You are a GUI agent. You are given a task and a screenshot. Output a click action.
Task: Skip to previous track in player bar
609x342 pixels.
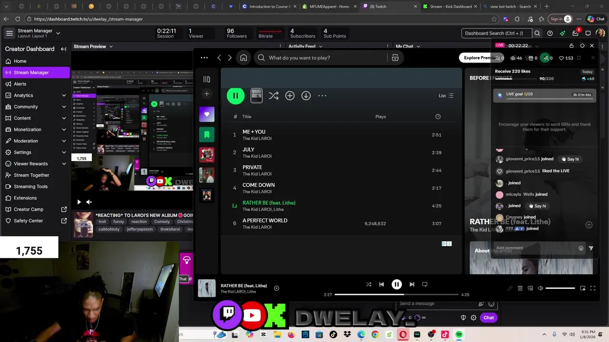381,285
